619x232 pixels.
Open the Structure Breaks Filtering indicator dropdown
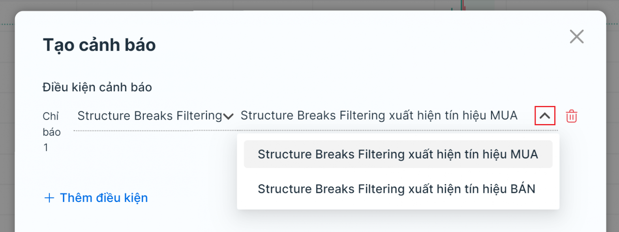150,116
